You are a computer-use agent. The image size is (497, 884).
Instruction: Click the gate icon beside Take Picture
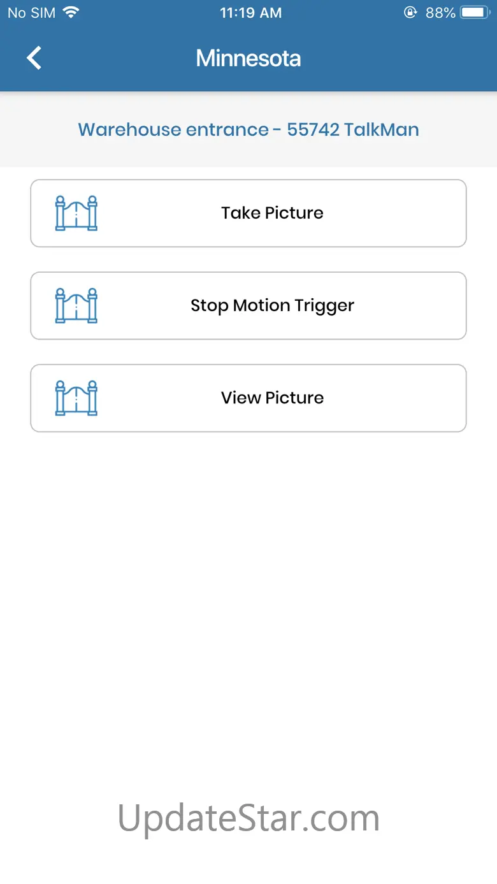(76, 213)
